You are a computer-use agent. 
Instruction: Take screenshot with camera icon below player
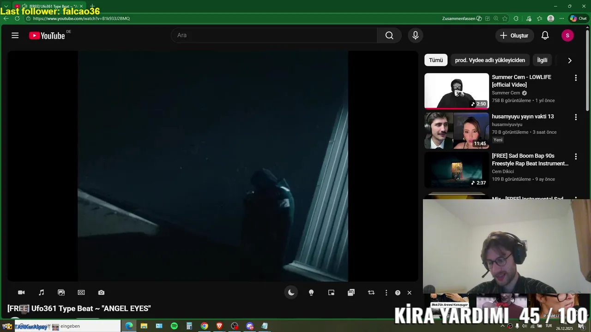(x=101, y=292)
